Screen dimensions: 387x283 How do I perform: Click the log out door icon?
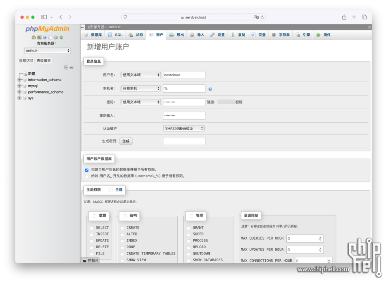pos(39,37)
